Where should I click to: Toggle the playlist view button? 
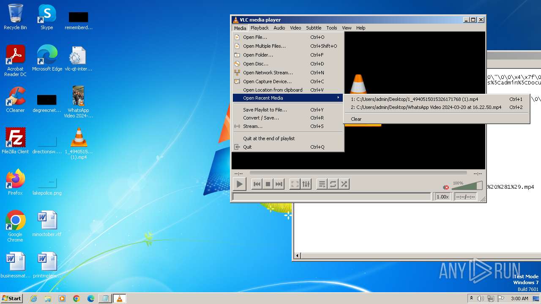tap(322, 184)
